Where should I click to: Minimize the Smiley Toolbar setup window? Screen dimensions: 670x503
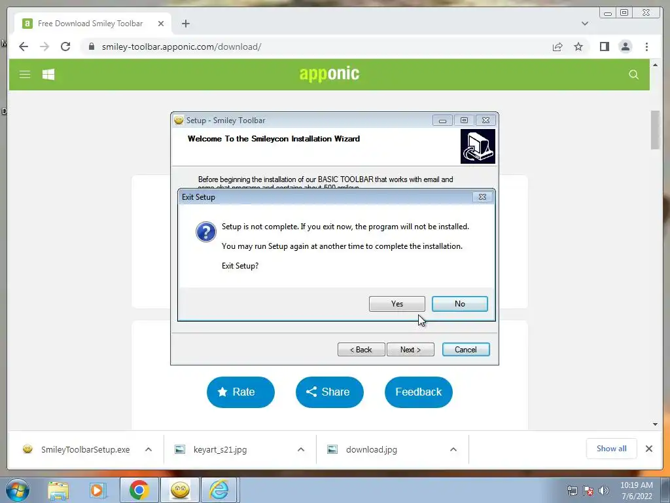(x=442, y=121)
